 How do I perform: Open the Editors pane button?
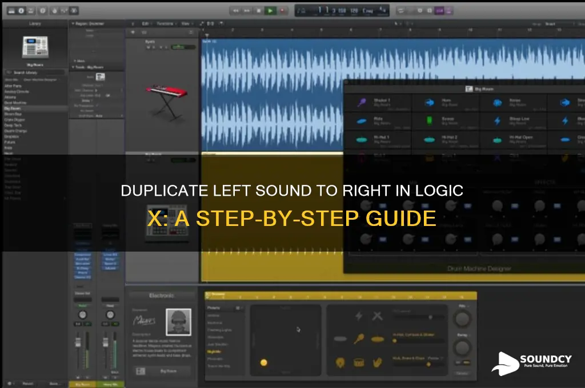(x=74, y=10)
